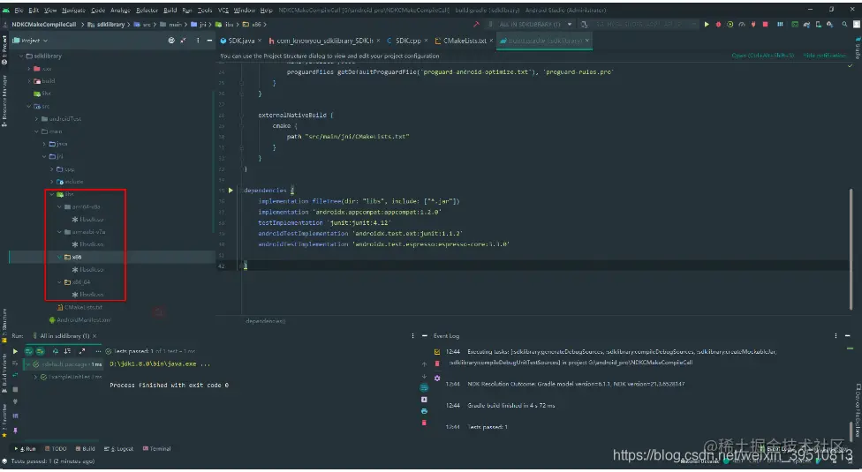The image size is (862, 472).
Task: Click the sort alphabetically icon in Run panel
Action: [55, 351]
